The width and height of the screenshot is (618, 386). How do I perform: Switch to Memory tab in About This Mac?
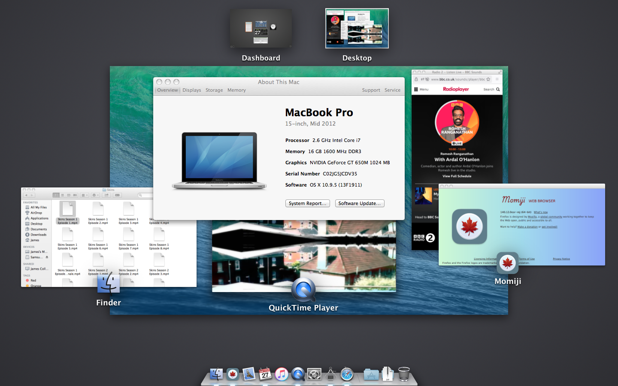click(236, 90)
